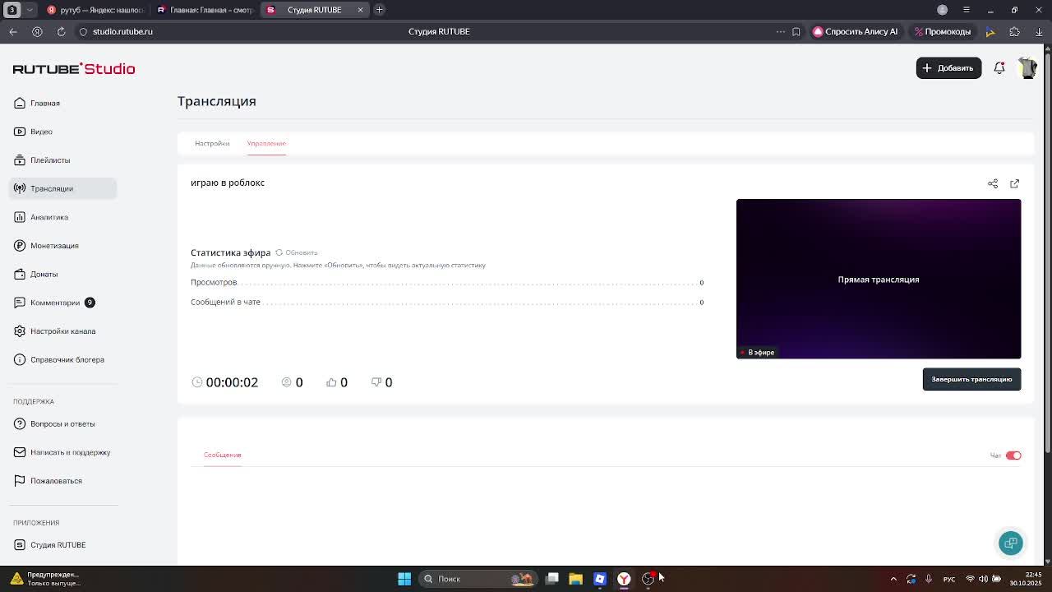This screenshot has height=592, width=1052.
Task: Bookmark this page icon
Action: (x=796, y=31)
